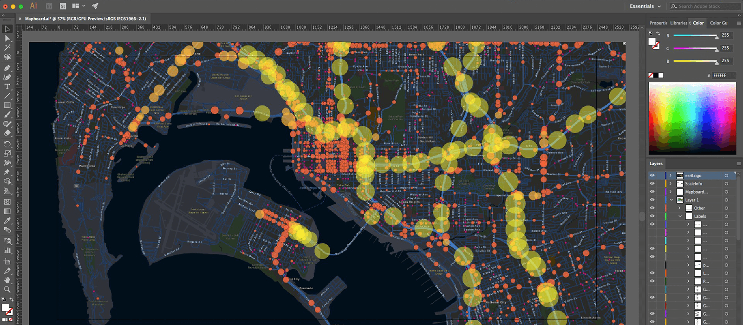Select the Mapboard layer name
This screenshot has height=325, width=743.
tap(696, 192)
